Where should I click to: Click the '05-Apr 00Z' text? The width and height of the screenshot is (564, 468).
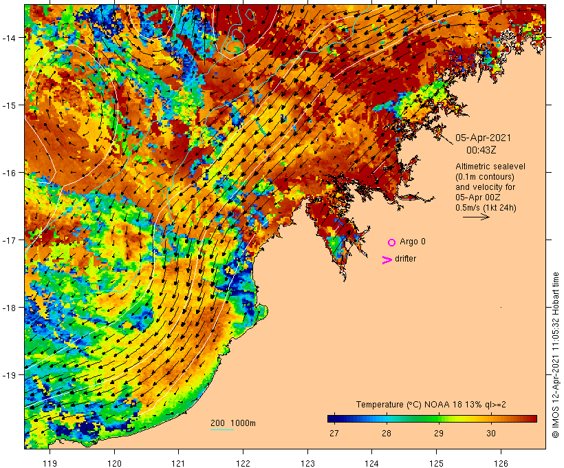pos(477,198)
